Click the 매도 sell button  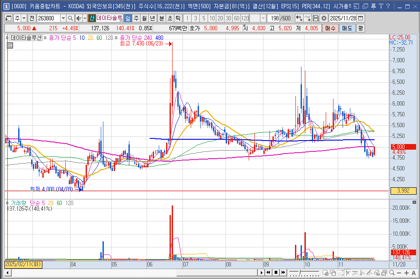[x=347, y=28]
